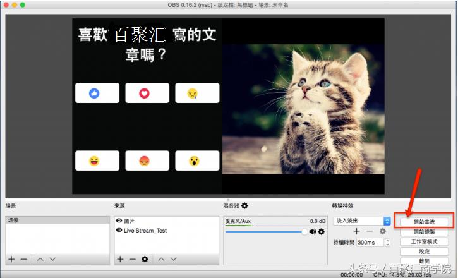Click the 喜歡 百聚汇 寫的文章嗎 heading text
This screenshot has height=278, width=458.
pyautogui.click(x=147, y=44)
